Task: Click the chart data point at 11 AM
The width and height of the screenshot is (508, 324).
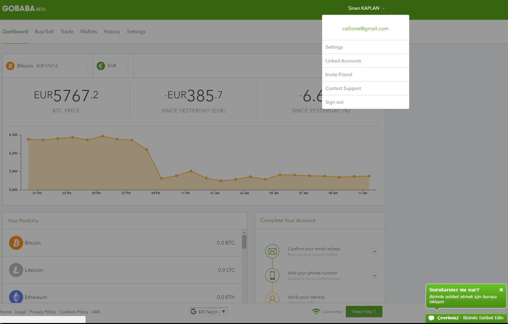Action: (x=369, y=176)
